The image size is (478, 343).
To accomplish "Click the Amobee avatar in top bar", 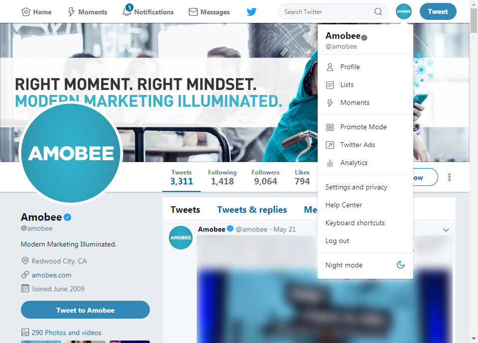I will tap(404, 11).
